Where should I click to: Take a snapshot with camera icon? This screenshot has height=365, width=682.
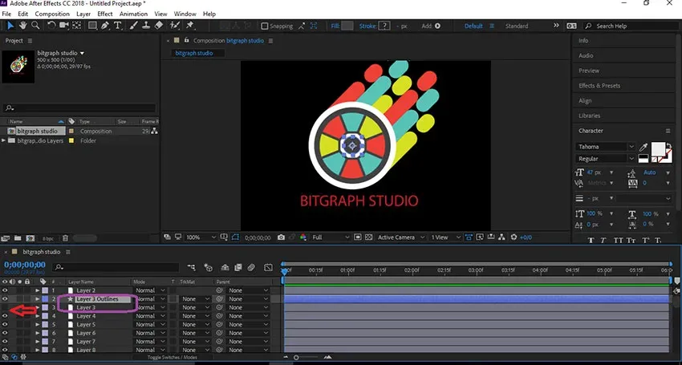281,237
